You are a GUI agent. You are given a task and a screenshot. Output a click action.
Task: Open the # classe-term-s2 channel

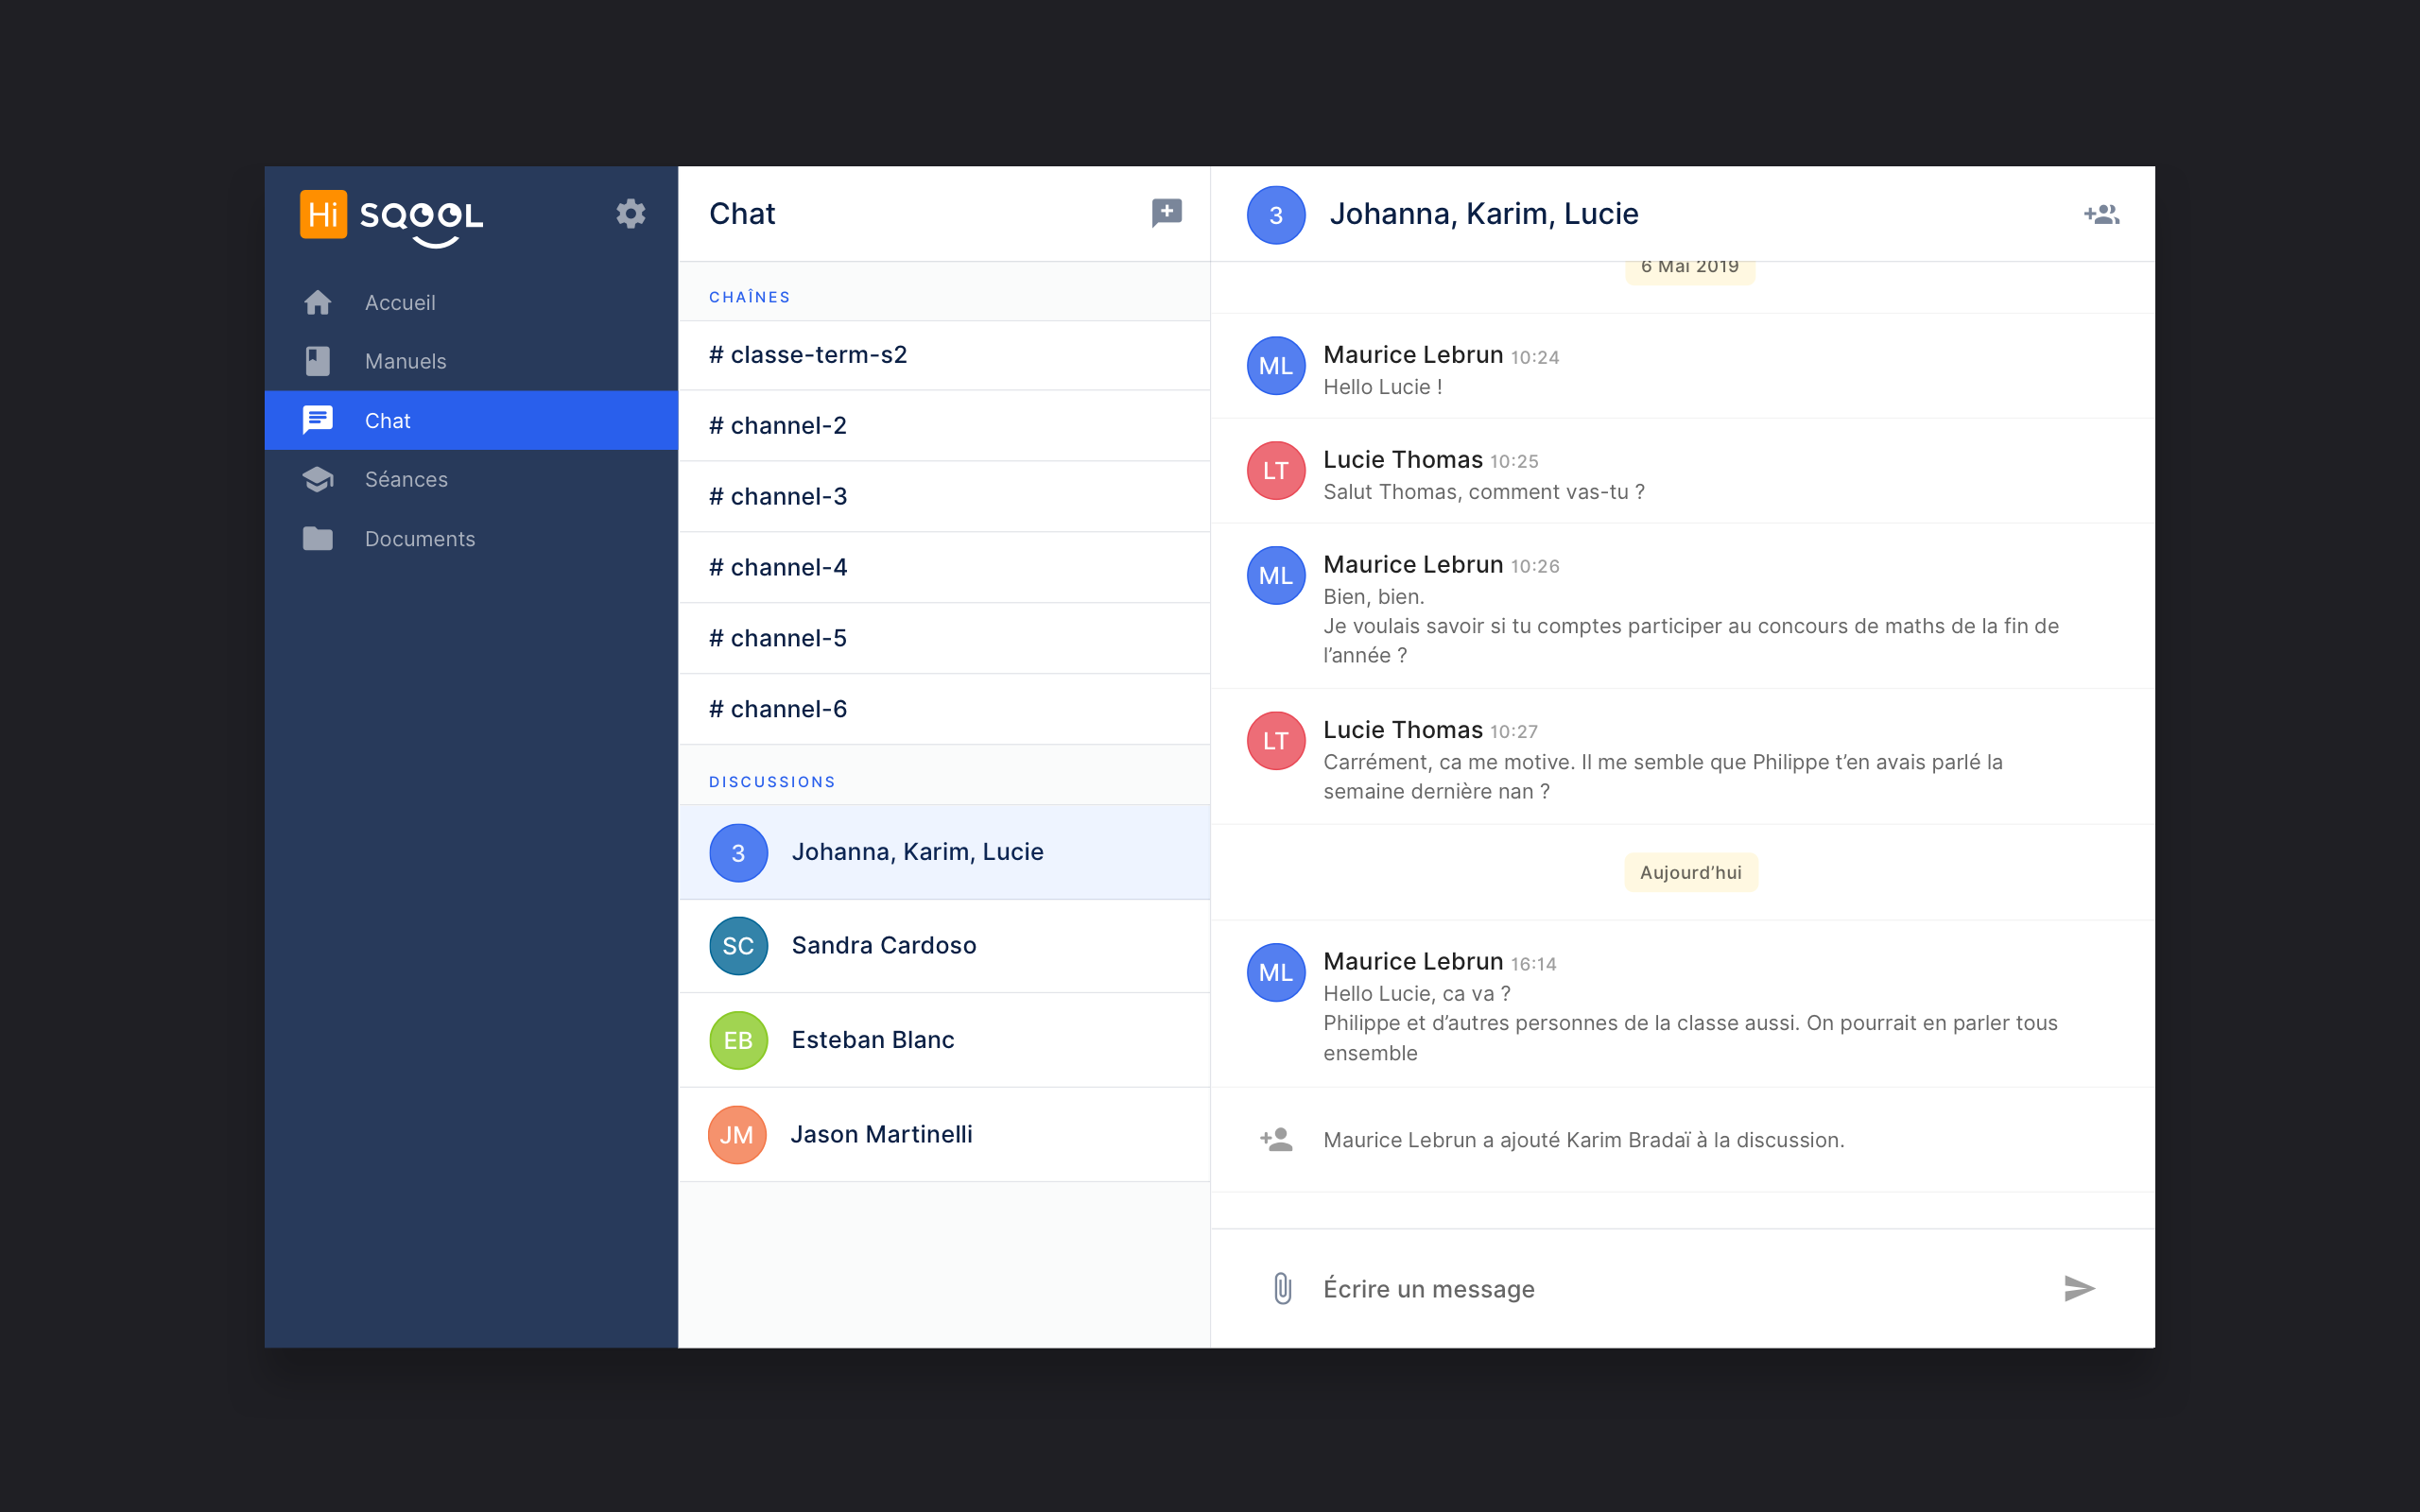coord(944,355)
